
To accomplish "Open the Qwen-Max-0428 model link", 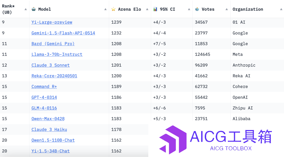I will coord(48,119).
